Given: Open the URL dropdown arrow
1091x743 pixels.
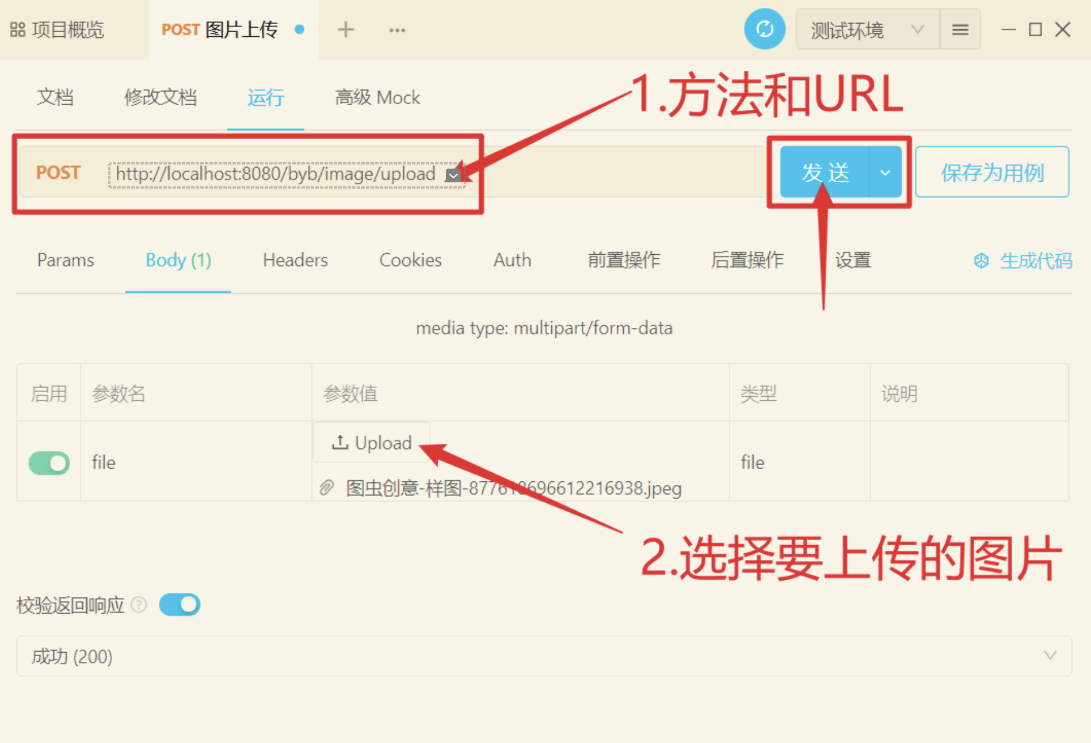Looking at the screenshot, I should click(453, 175).
